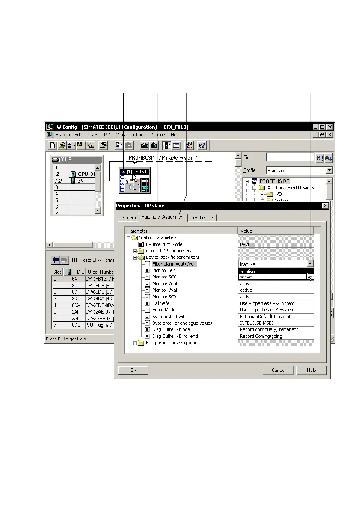This screenshot has width=359, height=509.
Task: Select Byte order of analogue values parameter
Action: click(182, 323)
